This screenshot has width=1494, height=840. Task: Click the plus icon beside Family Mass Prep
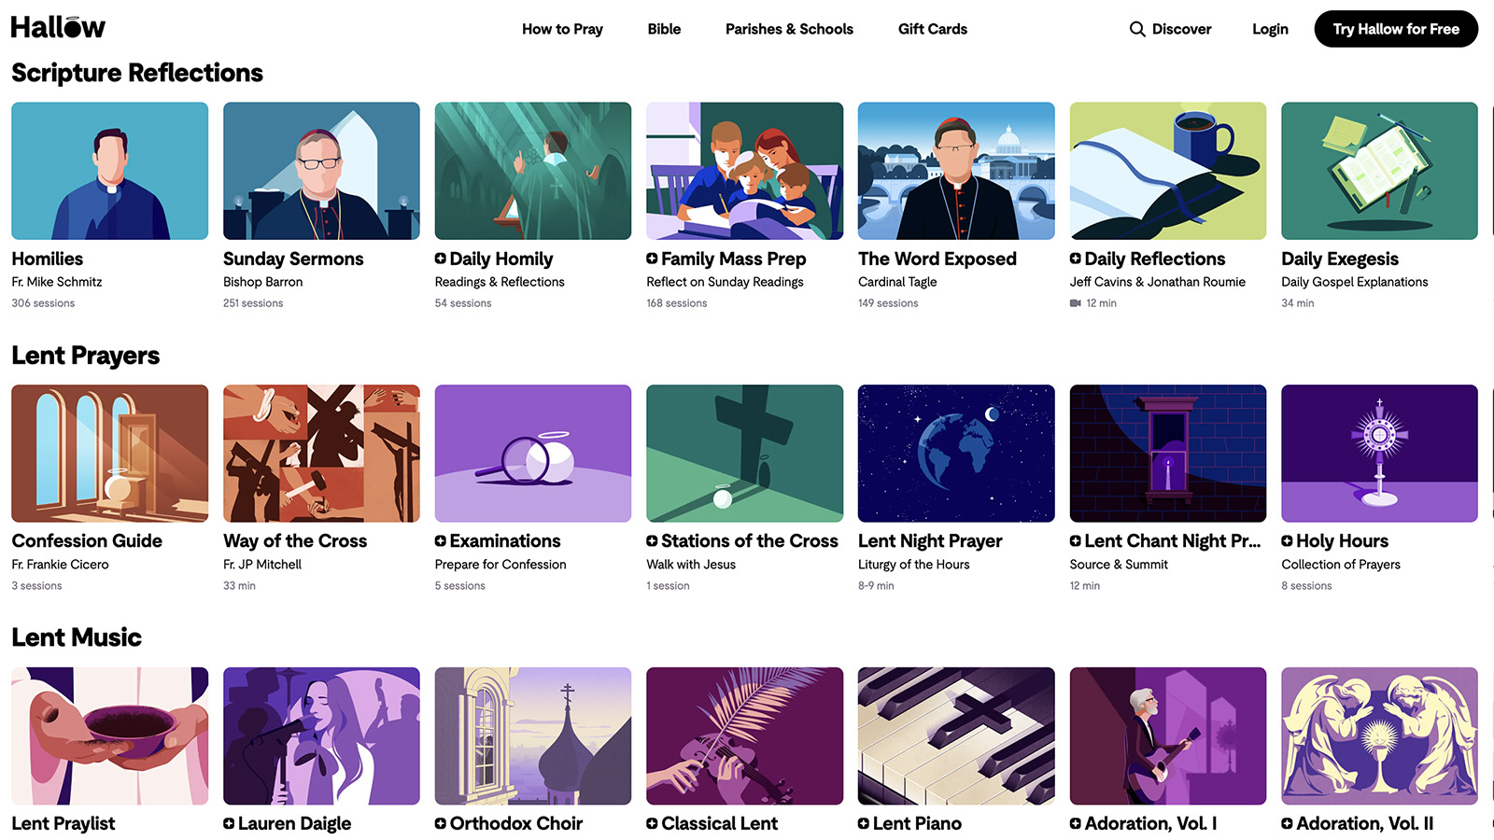pos(653,259)
